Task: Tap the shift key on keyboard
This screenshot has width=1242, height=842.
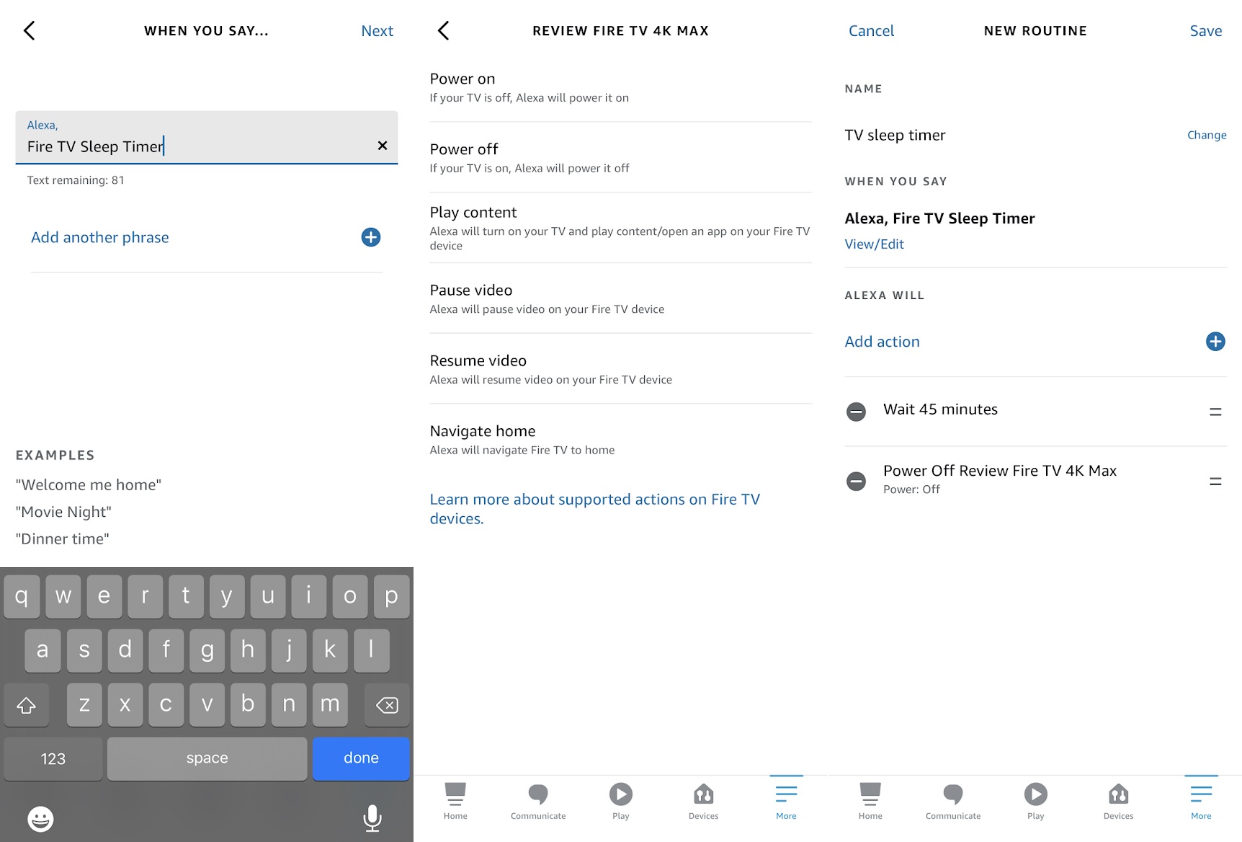Action: [x=27, y=704]
